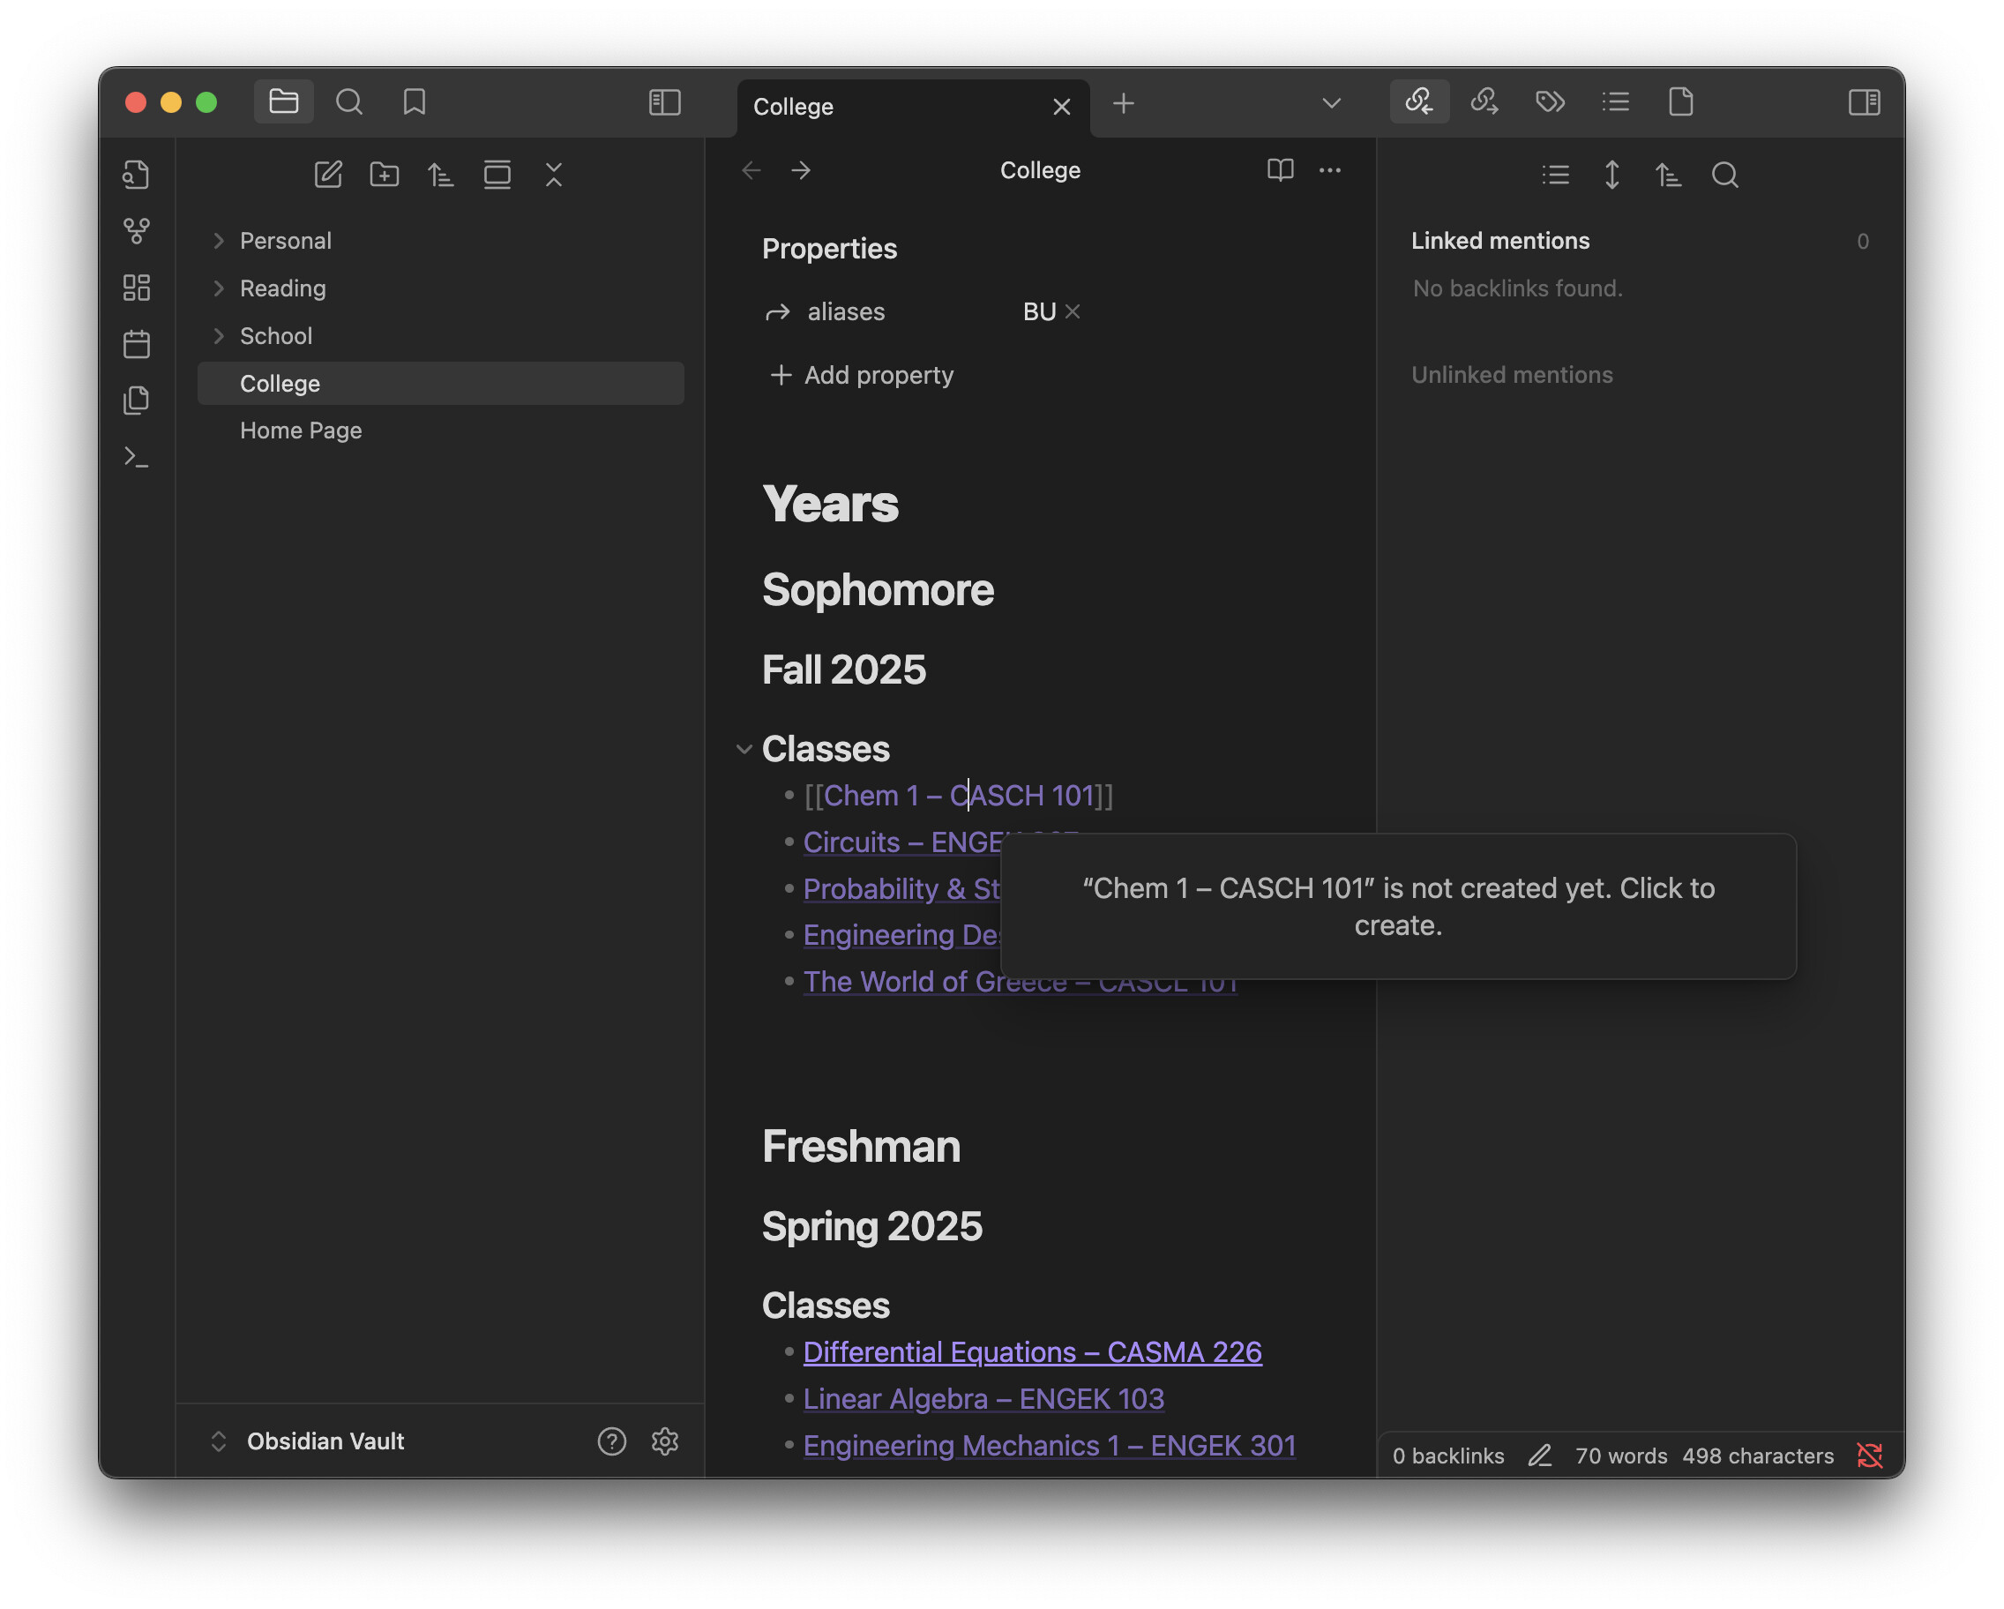
Task: Close the College tab
Action: (x=1061, y=107)
